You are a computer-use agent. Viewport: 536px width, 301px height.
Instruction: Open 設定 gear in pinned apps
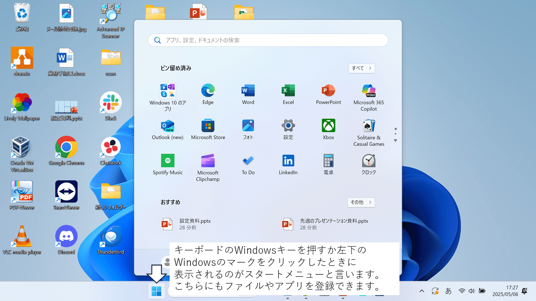click(288, 129)
